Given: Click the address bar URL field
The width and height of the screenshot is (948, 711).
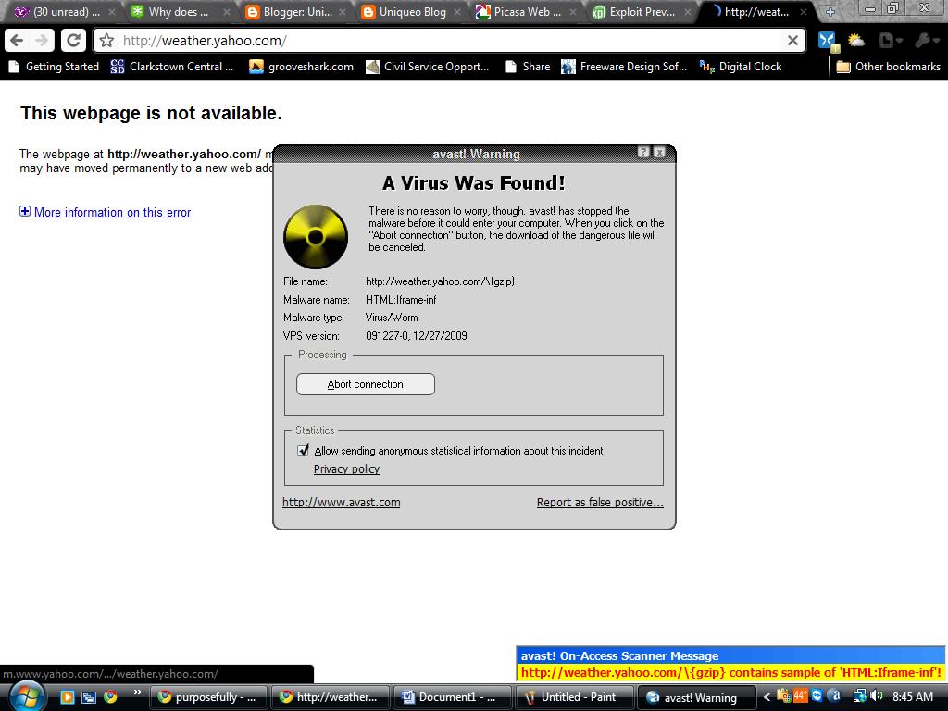Looking at the screenshot, I should pos(447,41).
